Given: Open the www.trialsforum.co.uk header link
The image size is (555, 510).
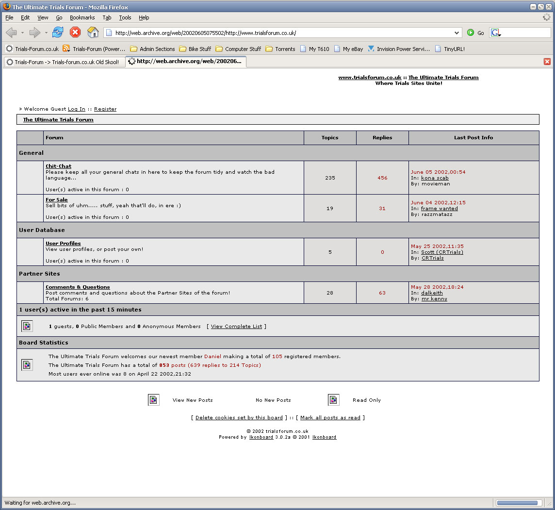Looking at the screenshot, I should pos(370,78).
